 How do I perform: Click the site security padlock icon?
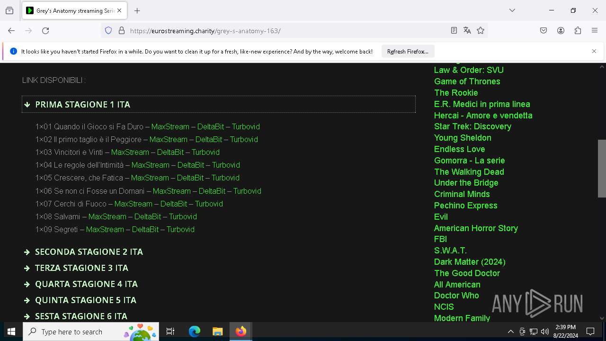coord(122,30)
